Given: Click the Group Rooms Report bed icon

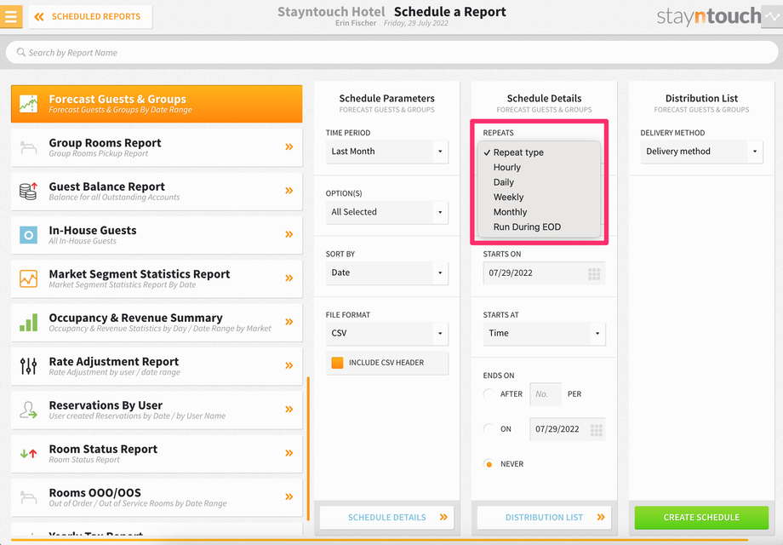Looking at the screenshot, I should [28, 147].
